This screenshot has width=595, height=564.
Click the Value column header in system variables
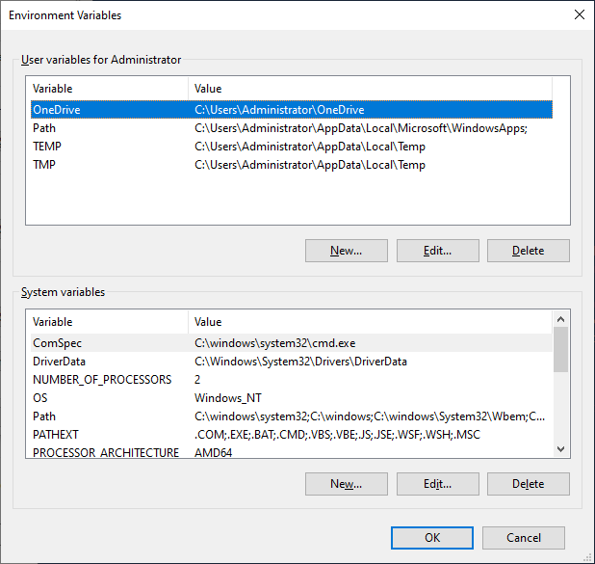pos(370,321)
